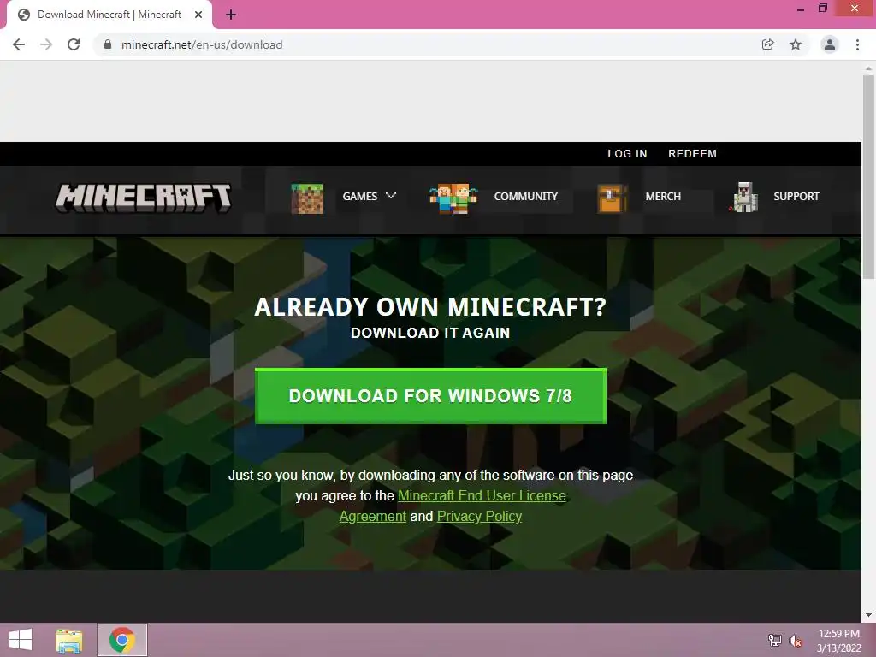
Task: Click the chest Merch icon
Action: (613, 198)
